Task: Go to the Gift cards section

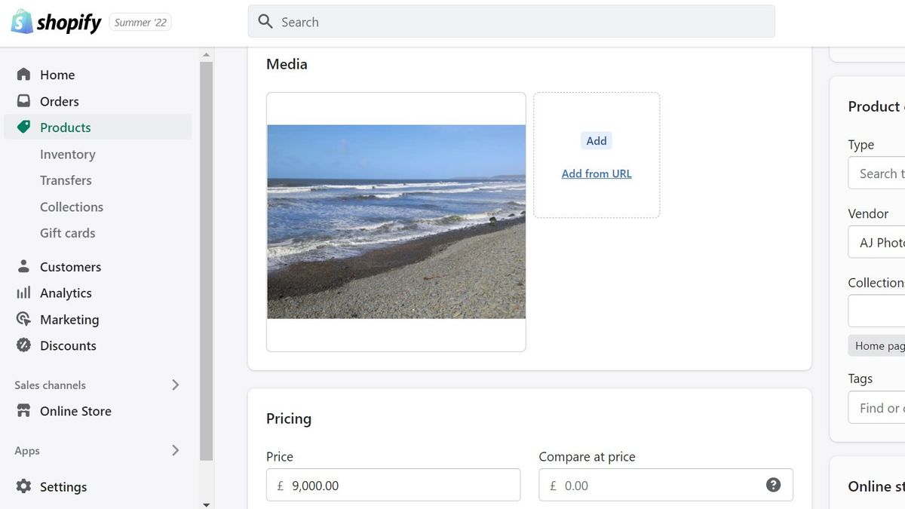Action: click(67, 232)
